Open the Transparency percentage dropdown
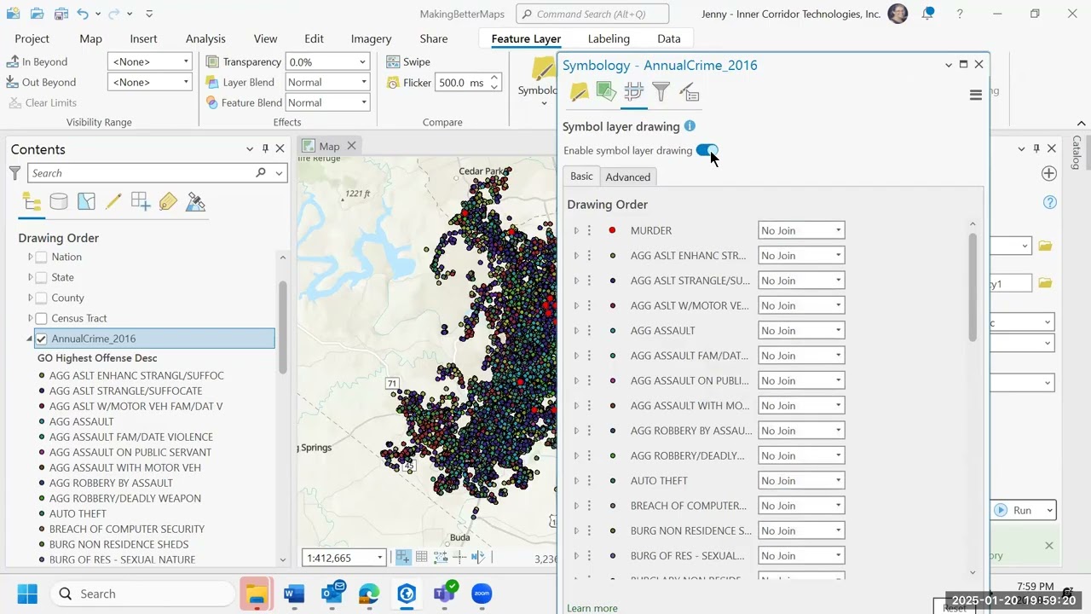Image resolution: width=1091 pixels, height=614 pixels. pyautogui.click(x=362, y=61)
